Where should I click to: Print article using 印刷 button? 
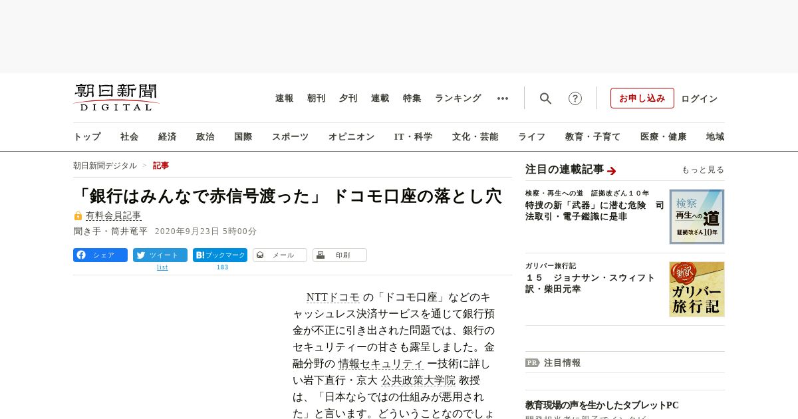[340, 255]
